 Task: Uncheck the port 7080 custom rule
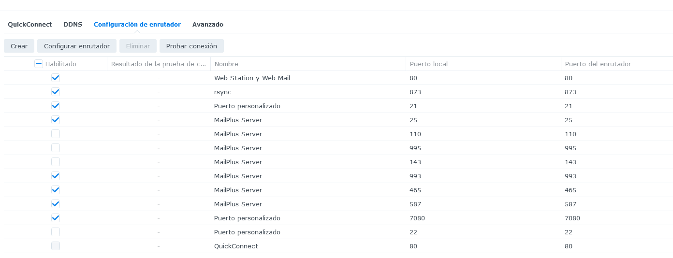pos(56,218)
